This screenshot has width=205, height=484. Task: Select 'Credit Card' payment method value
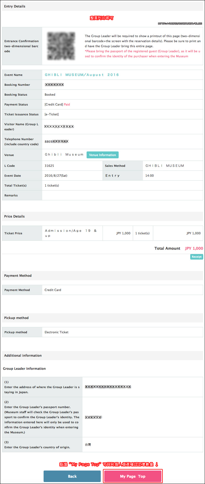53,290
